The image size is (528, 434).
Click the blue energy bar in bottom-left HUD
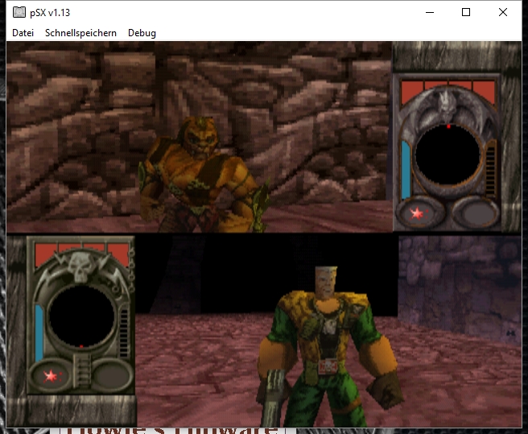[x=39, y=333]
